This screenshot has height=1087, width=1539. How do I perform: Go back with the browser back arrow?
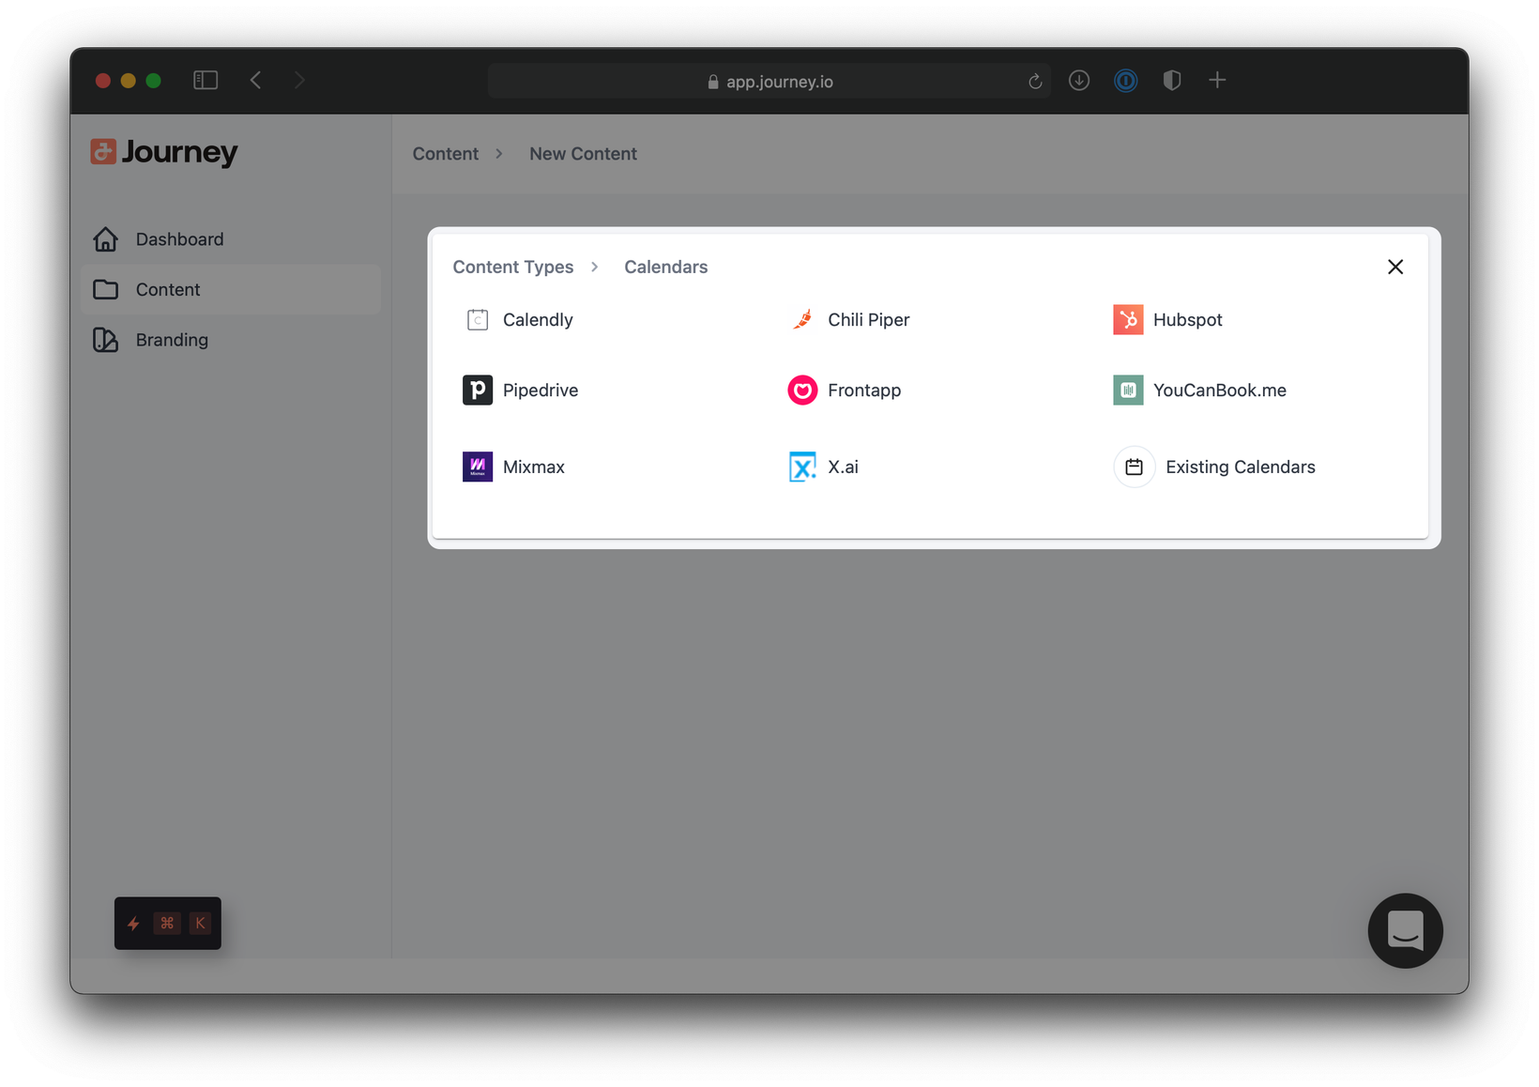[x=256, y=81]
